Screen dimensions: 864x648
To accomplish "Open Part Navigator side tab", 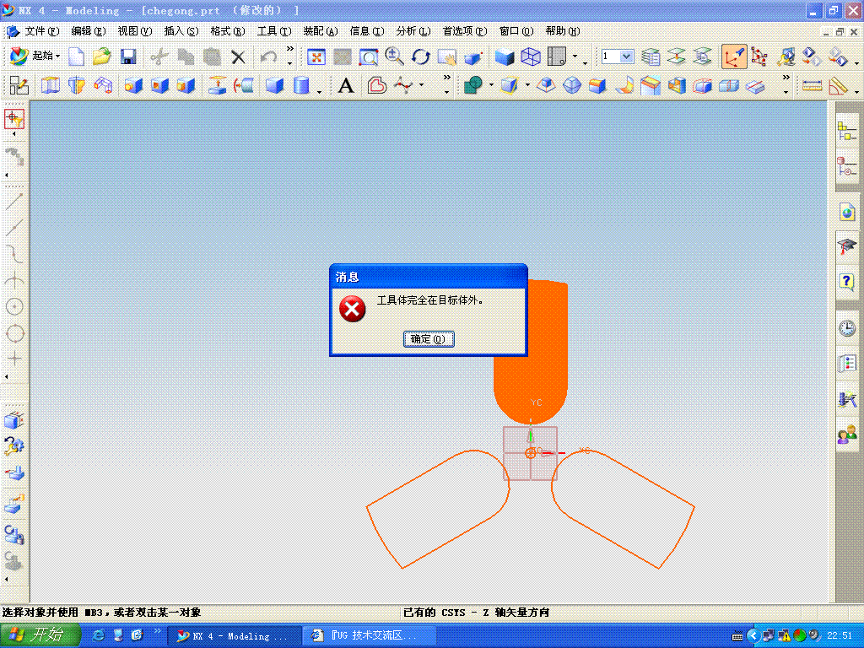I will click(847, 166).
